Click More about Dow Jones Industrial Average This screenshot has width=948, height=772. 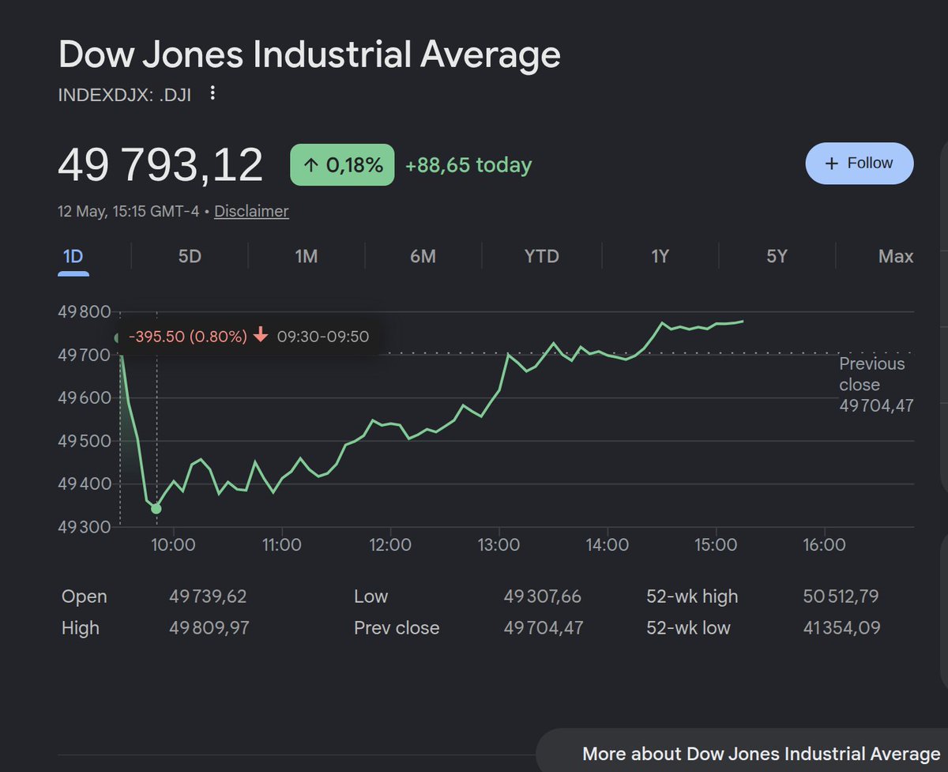(761, 753)
